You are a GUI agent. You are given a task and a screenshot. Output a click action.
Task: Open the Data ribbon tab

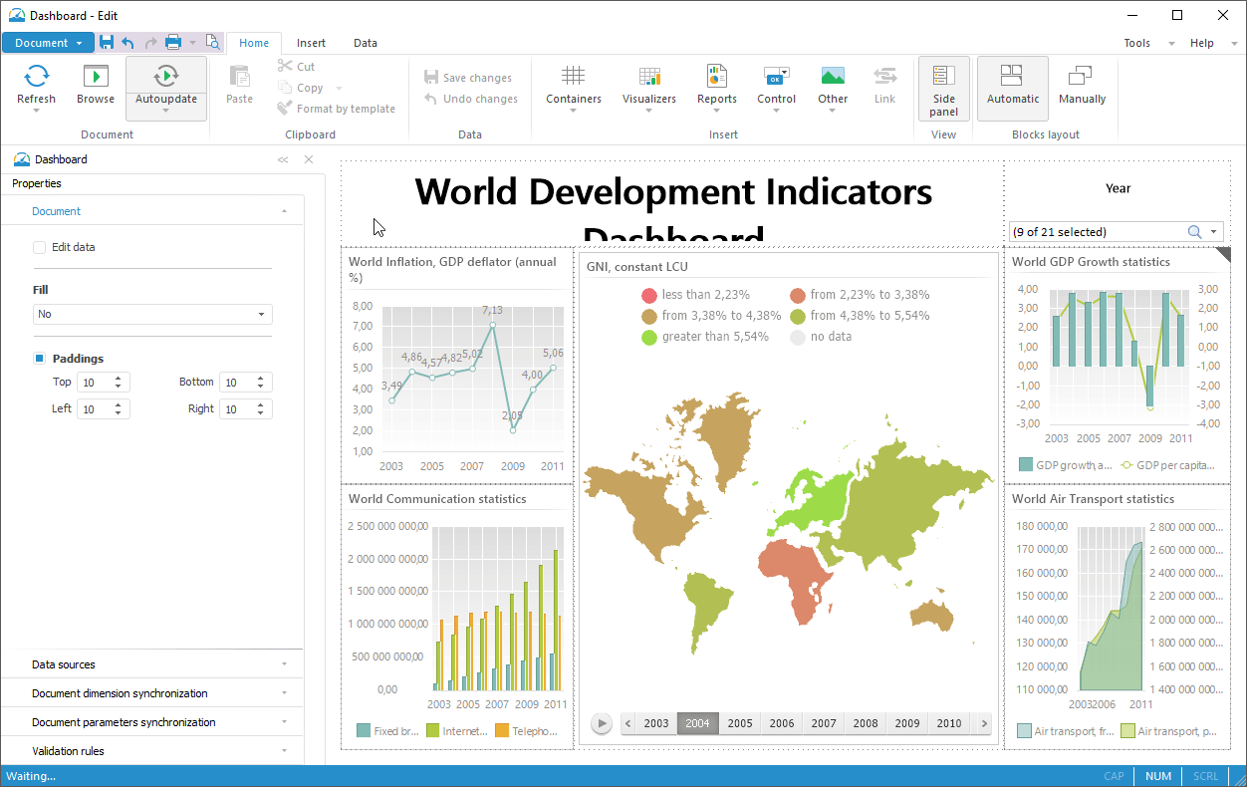(x=366, y=43)
